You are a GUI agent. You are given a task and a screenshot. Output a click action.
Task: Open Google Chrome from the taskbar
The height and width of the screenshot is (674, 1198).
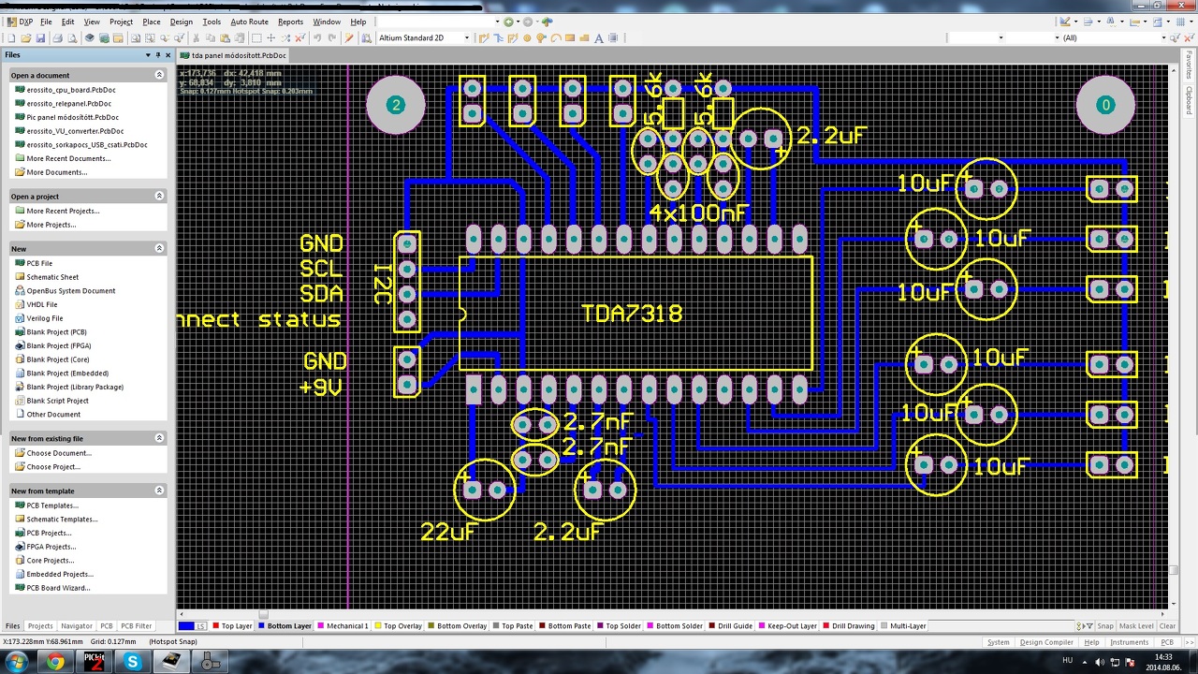tap(55, 662)
